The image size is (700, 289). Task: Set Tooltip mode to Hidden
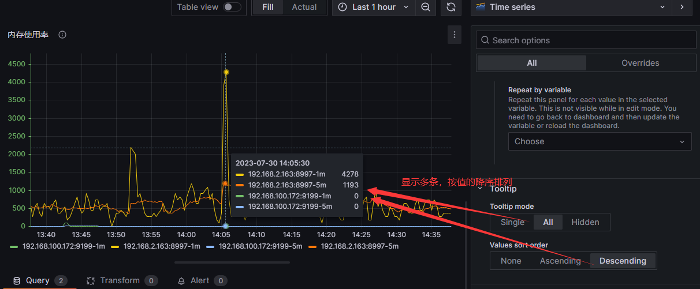tap(585, 222)
